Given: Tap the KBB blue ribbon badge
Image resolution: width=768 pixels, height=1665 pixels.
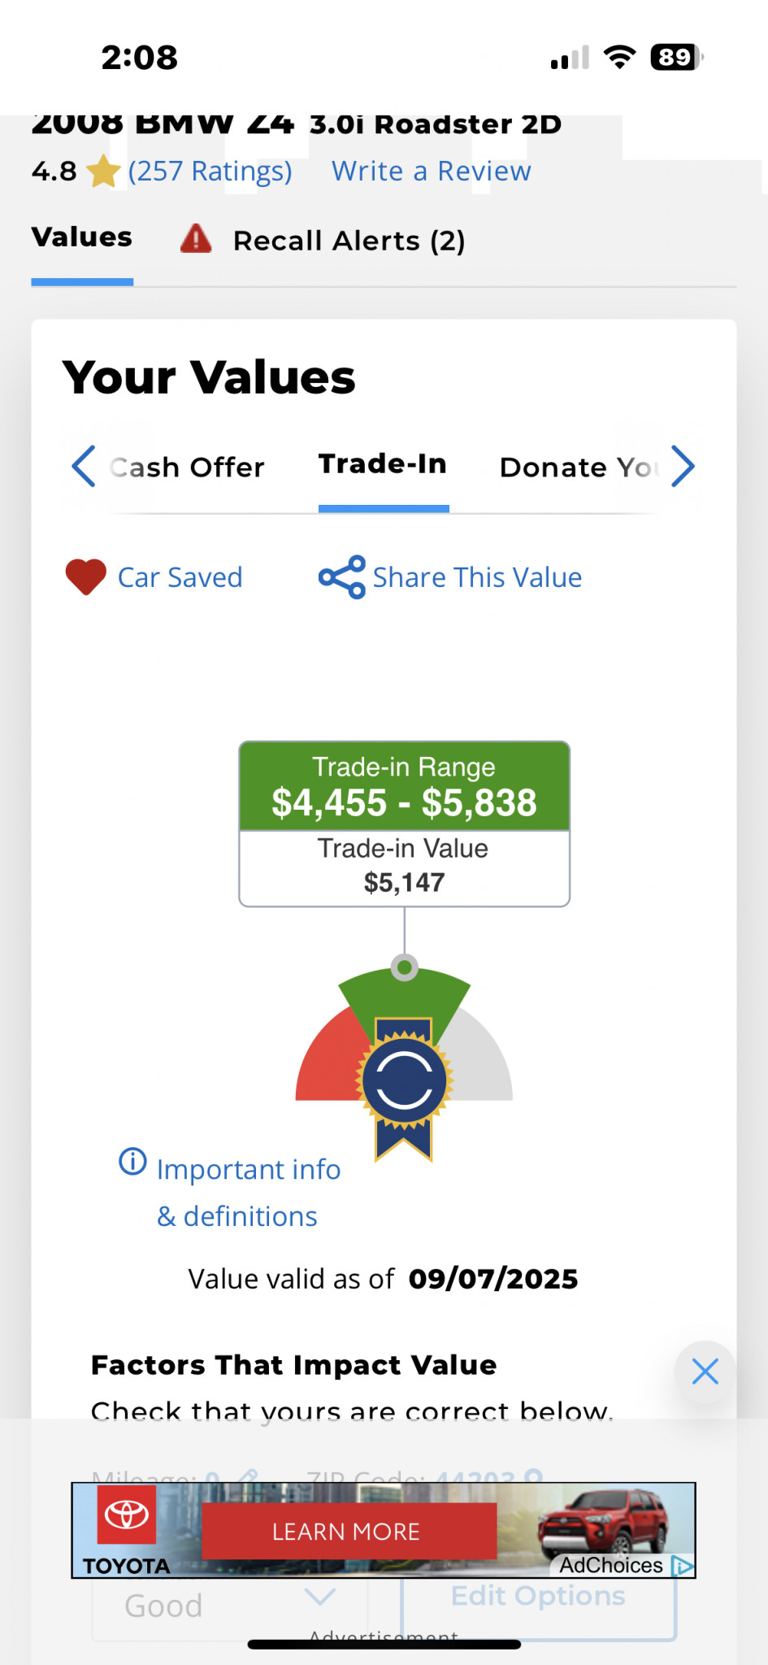Looking at the screenshot, I should coord(404,1082).
